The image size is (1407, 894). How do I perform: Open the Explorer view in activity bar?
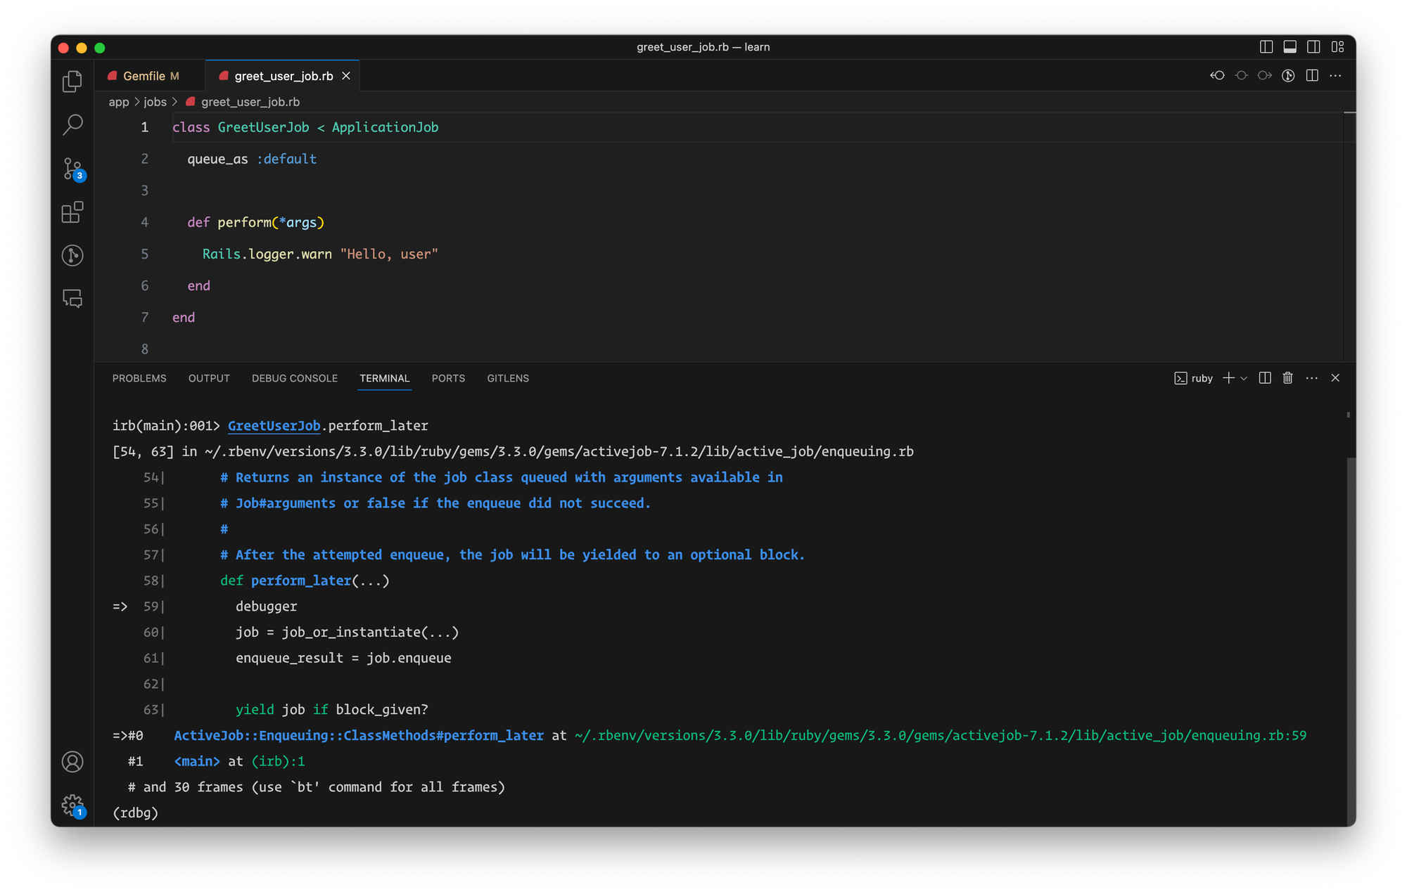[72, 82]
